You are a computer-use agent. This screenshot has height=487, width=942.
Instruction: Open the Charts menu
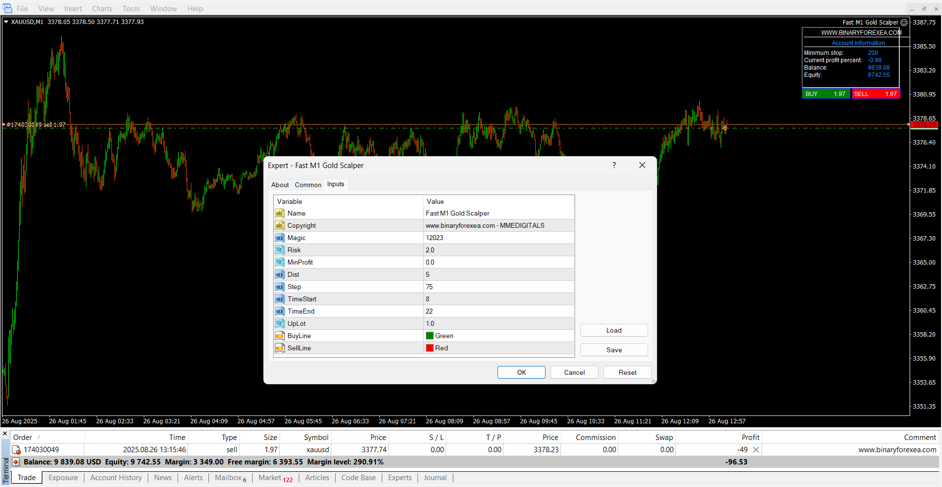(102, 9)
